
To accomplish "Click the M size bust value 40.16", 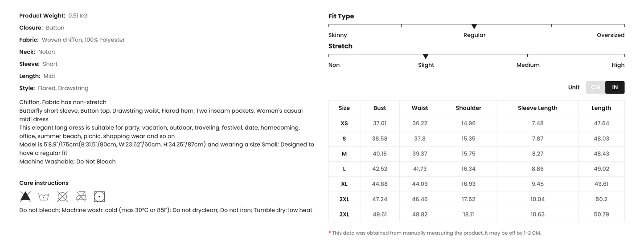I will [380, 154].
